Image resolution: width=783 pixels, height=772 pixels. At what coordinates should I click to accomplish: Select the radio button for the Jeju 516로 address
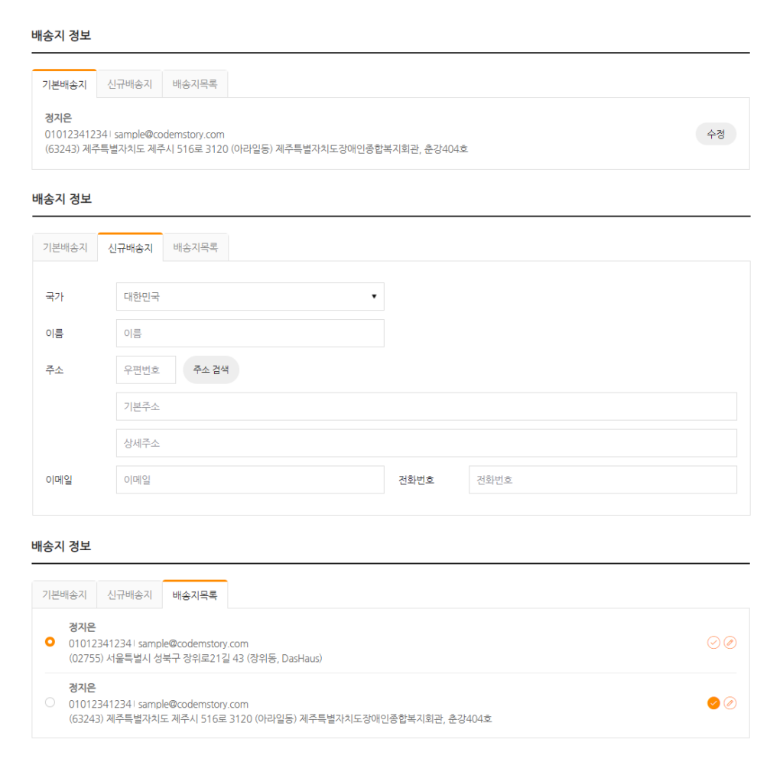(50, 702)
